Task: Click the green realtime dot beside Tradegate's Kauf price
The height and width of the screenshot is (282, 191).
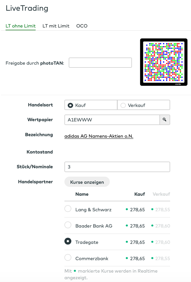Action: click(127, 242)
